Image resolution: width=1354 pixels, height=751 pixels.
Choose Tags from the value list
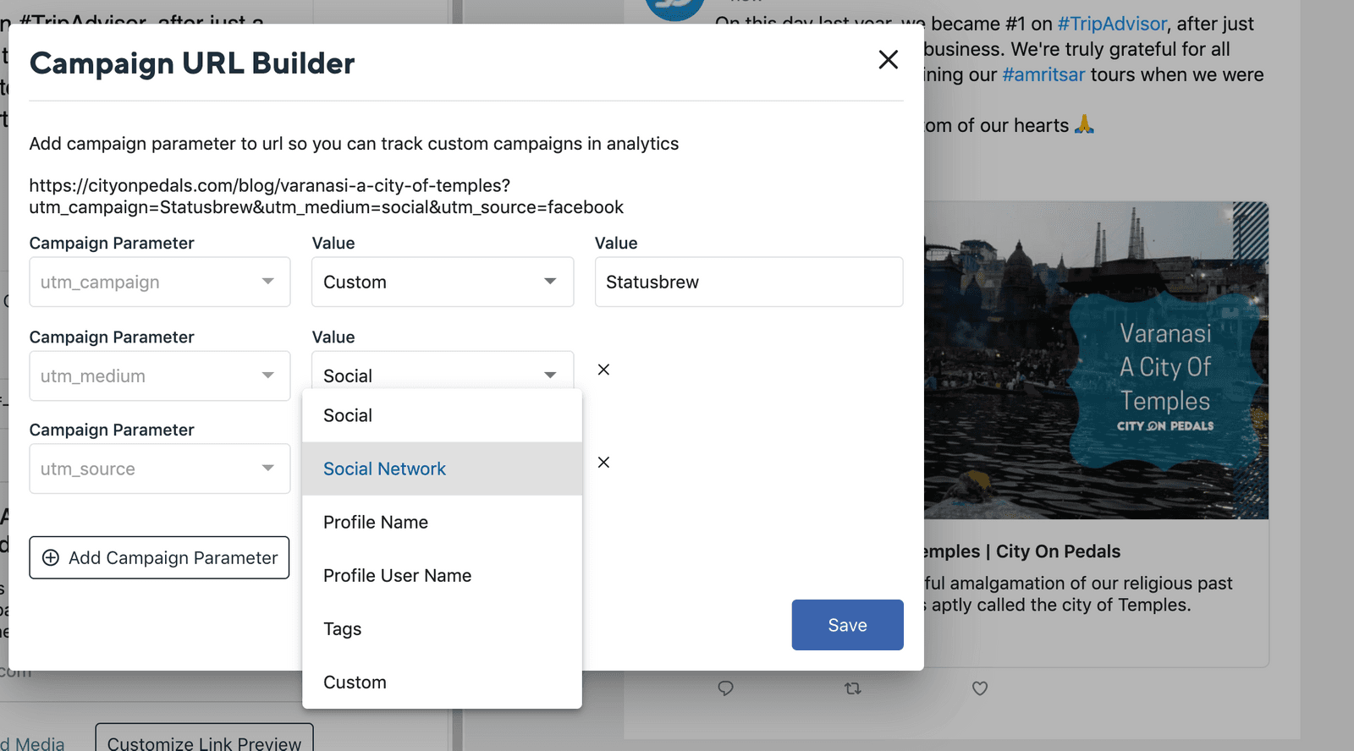pos(343,629)
